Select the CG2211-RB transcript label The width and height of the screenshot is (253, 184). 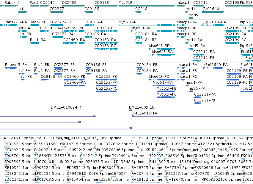pyautogui.click(x=204, y=58)
